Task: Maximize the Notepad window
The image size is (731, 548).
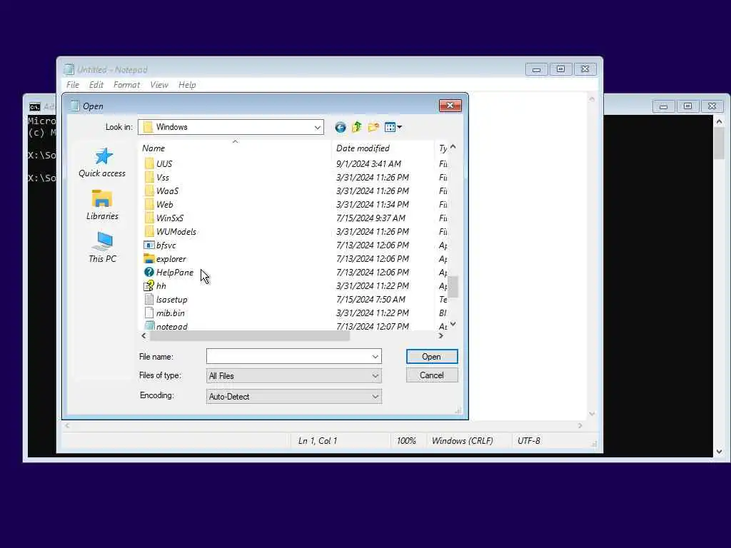Action: coord(561,69)
